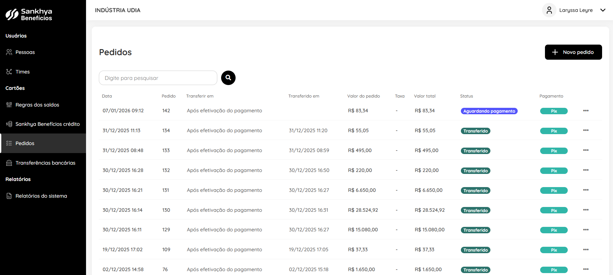This screenshot has height=275, width=613.
Task: Expand options for order 130
Action: (x=586, y=210)
